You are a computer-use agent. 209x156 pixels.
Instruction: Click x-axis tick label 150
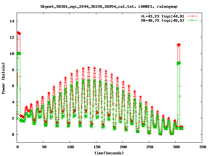click(97, 147)
